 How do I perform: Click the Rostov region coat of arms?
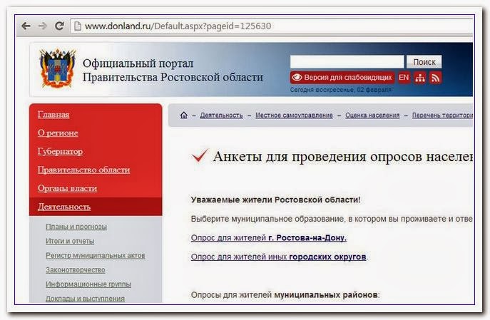[58, 68]
